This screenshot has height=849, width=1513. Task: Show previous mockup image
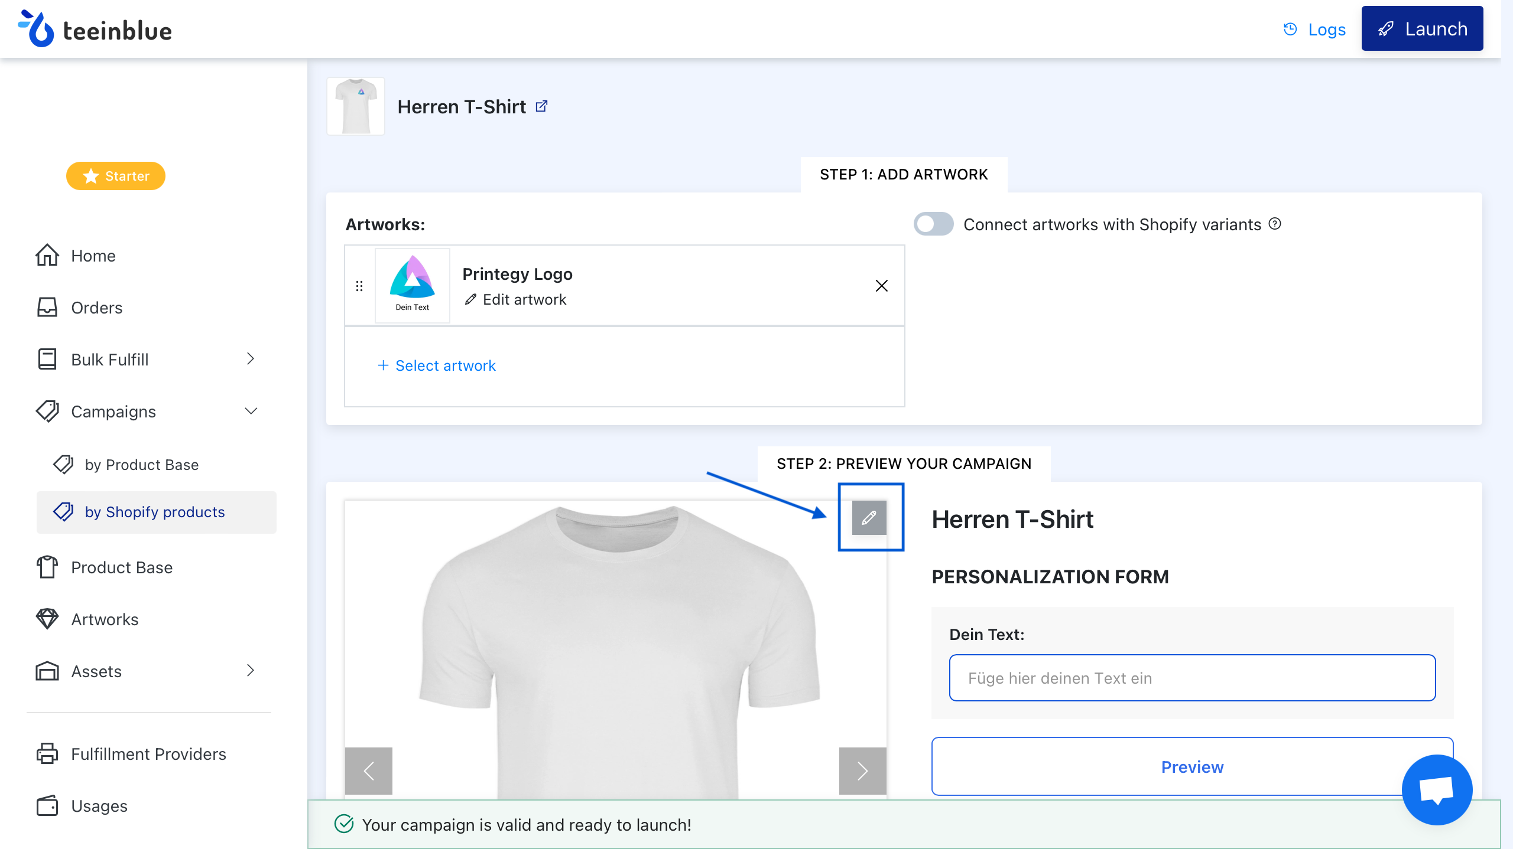369,770
